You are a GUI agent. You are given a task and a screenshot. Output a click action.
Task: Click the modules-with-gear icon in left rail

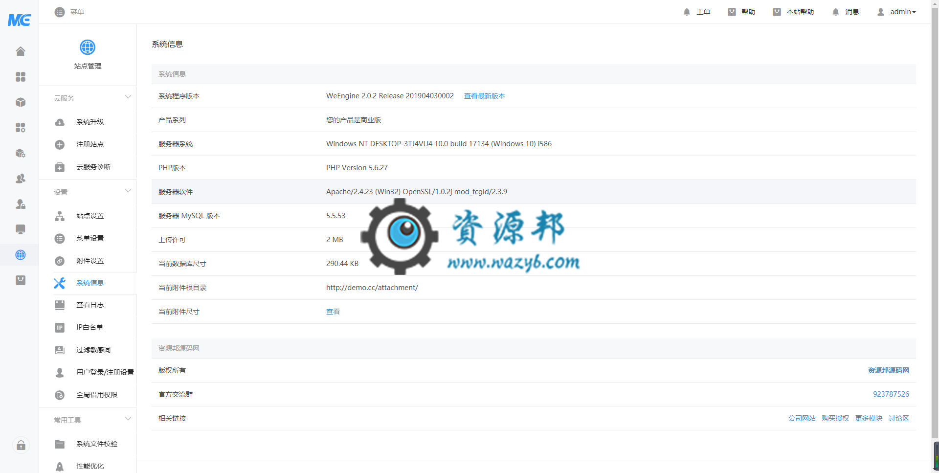coord(21,128)
